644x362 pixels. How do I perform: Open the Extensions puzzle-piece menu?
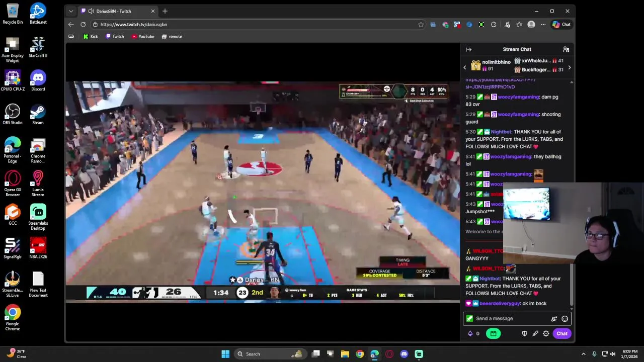[494, 24]
